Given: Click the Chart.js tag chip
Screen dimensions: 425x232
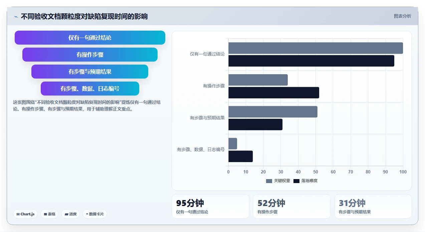Looking at the screenshot, I should (x=25, y=214).
